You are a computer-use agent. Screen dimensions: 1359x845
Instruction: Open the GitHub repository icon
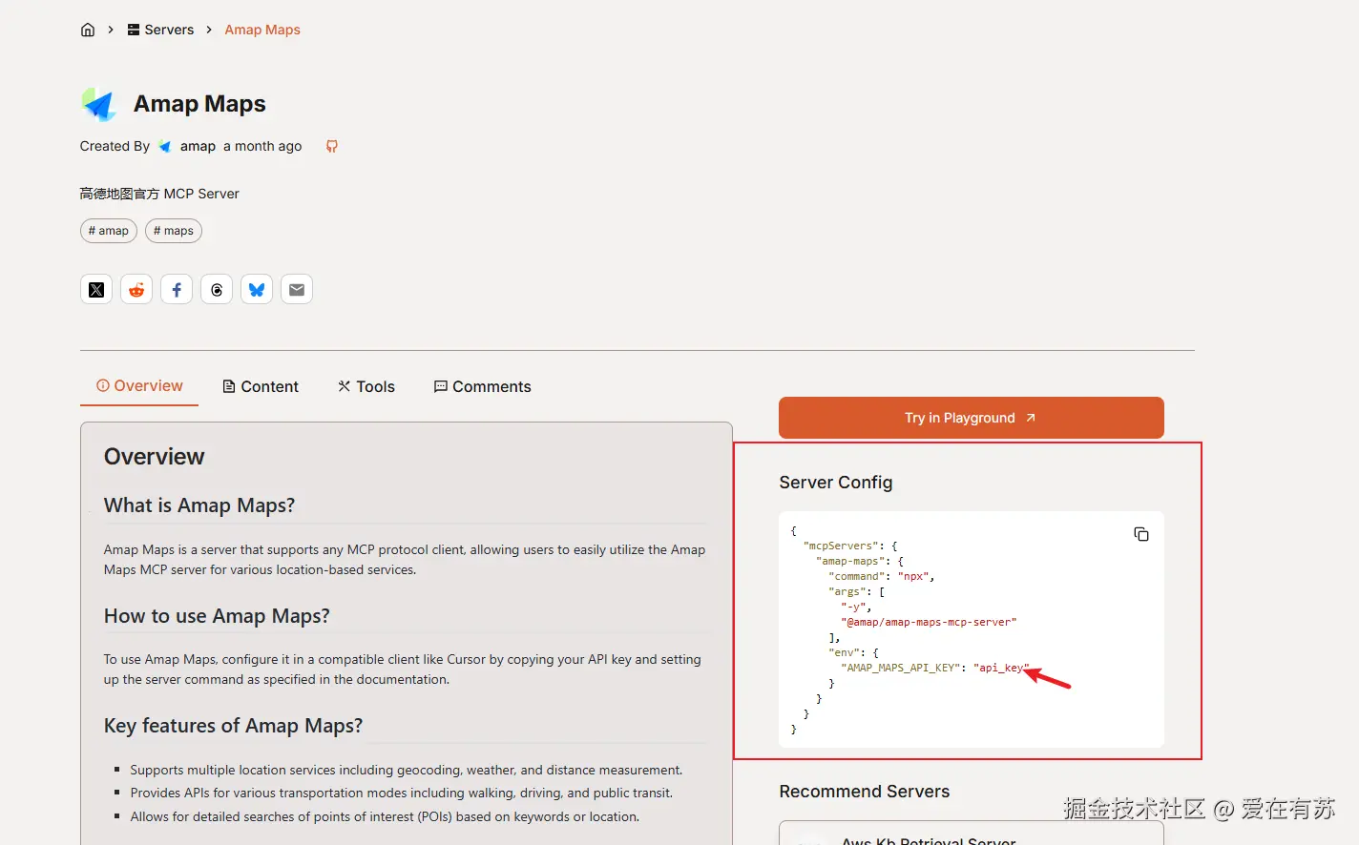332,146
